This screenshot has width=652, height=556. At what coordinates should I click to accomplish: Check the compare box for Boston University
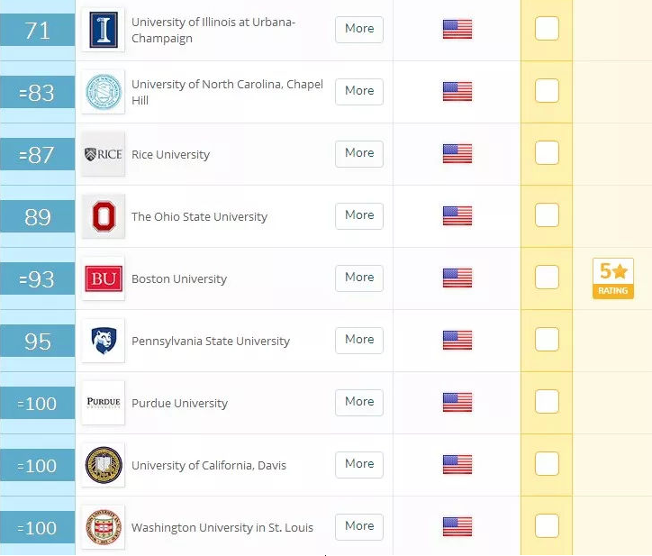coord(547,278)
